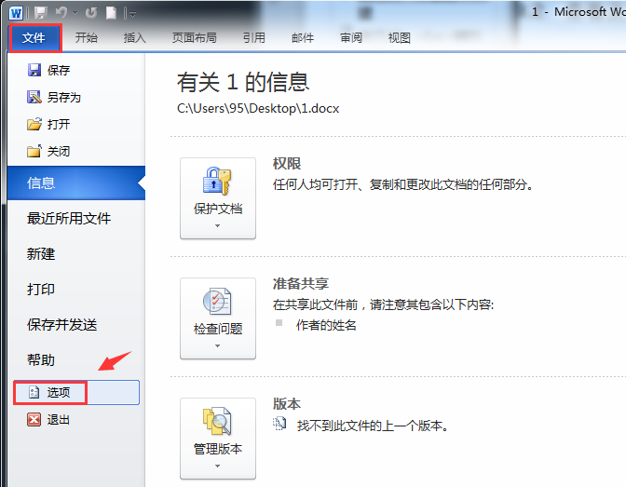Select 最近所用文件 in the backstage menu
This screenshot has height=487, width=626.
click(69, 218)
